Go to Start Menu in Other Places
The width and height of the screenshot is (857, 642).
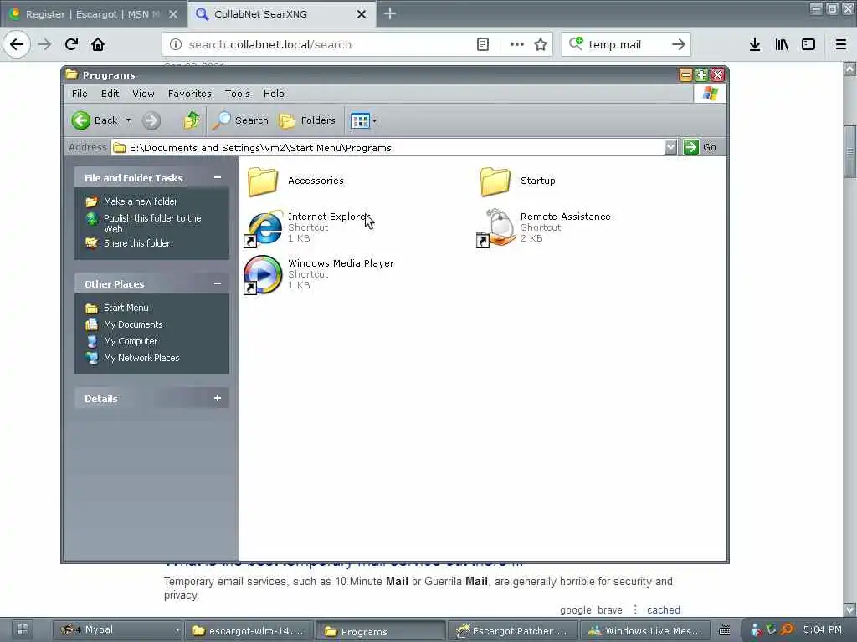click(x=126, y=308)
